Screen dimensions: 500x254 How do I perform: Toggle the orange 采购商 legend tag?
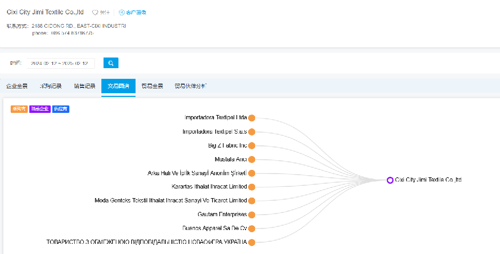(19, 109)
